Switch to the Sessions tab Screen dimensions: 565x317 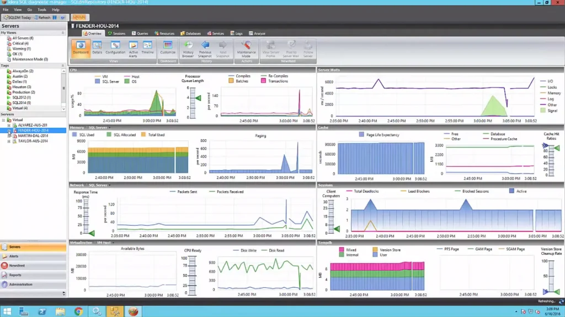pyautogui.click(x=117, y=34)
